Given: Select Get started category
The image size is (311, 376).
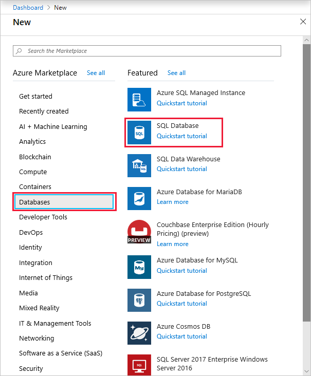Looking at the screenshot, I should click(x=35, y=96).
